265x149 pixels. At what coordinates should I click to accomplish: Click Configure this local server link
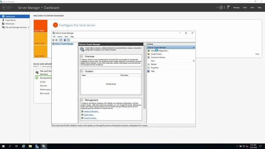(77, 25)
